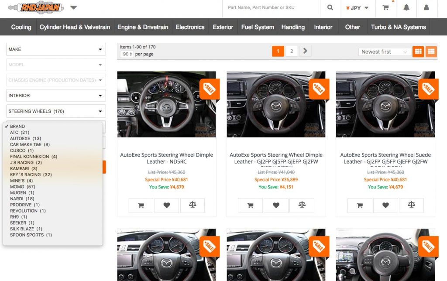Open Dimple Leather GJ2FP product image

pyautogui.click(x=276, y=104)
